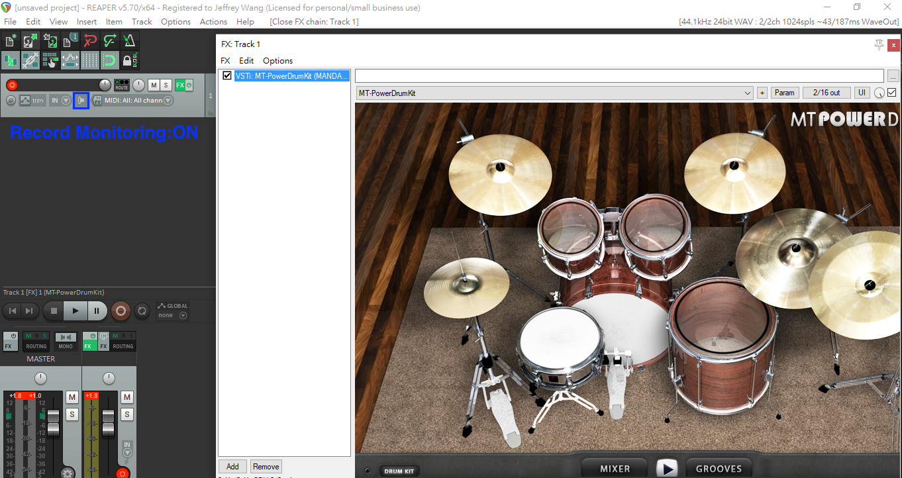
Task: Click the Open project toolbar icon
Action: 30,41
